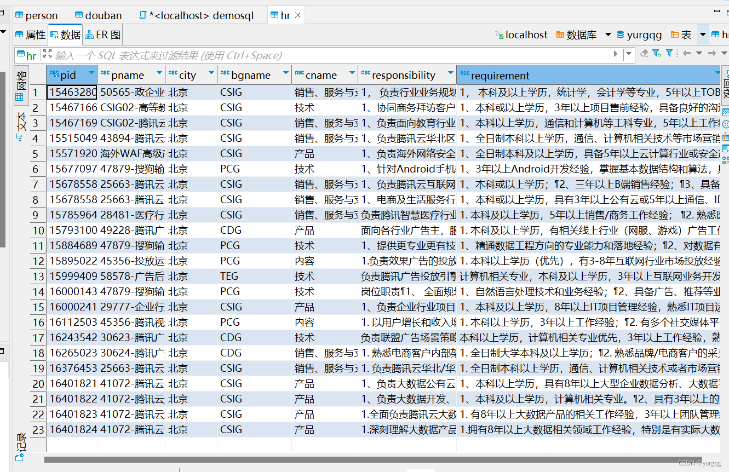Switch to the 网格 grid view
Screen dimensions: 729x472
[20, 87]
